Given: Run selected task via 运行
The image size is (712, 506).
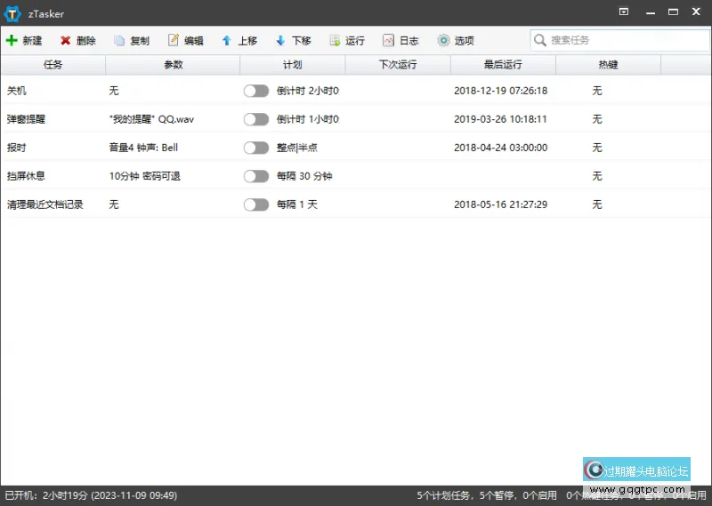Looking at the screenshot, I should click(x=347, y=40).
